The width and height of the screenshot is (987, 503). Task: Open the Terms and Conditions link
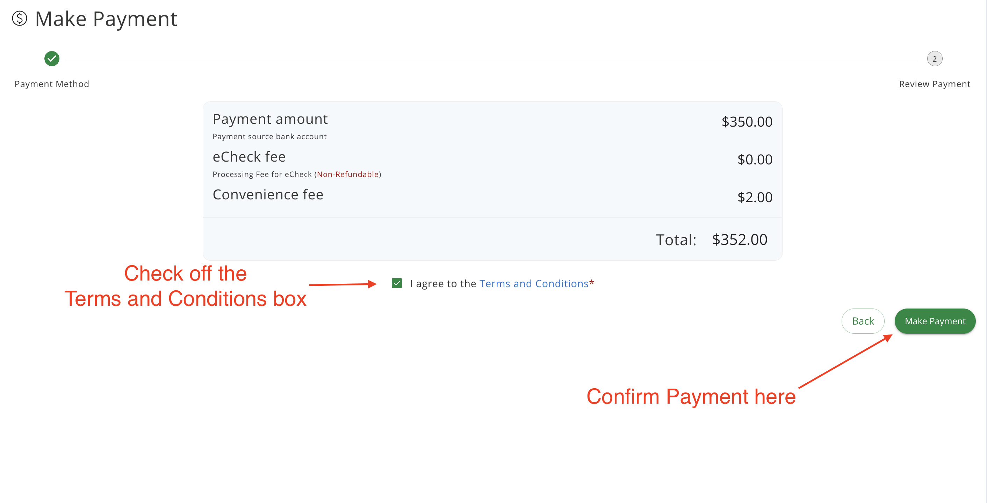pos(533,284)
